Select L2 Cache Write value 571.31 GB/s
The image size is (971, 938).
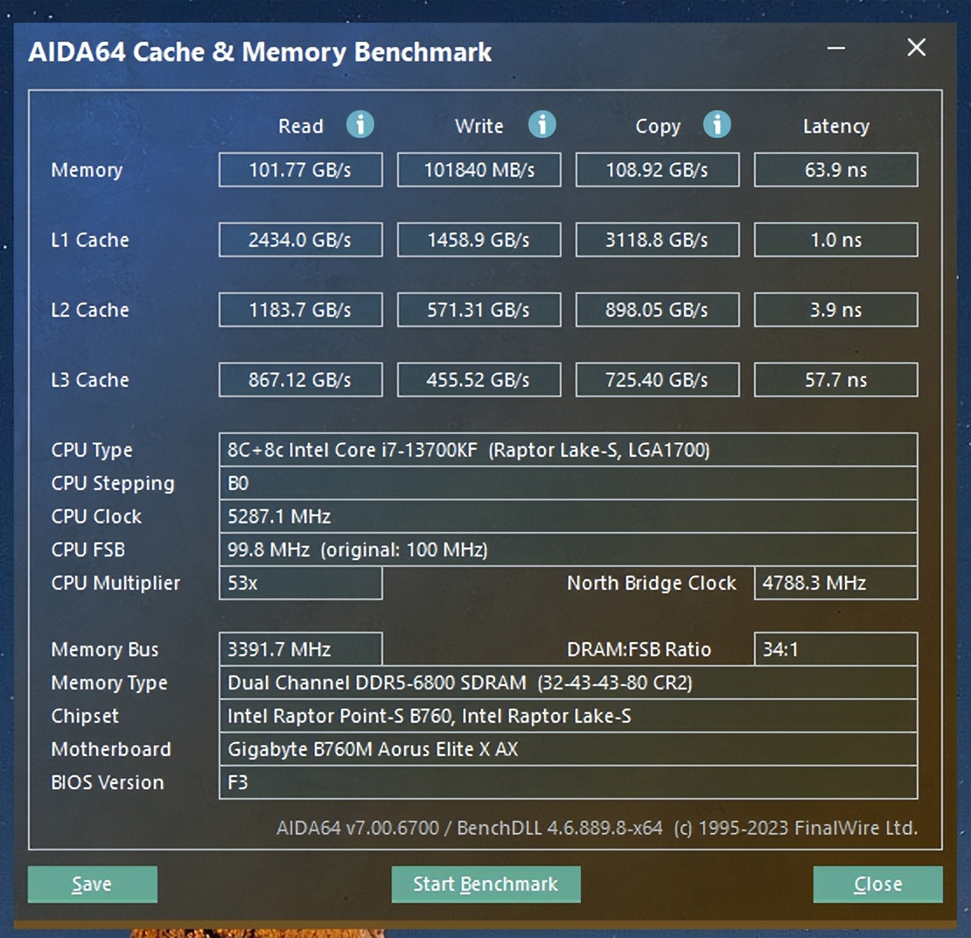479,310
